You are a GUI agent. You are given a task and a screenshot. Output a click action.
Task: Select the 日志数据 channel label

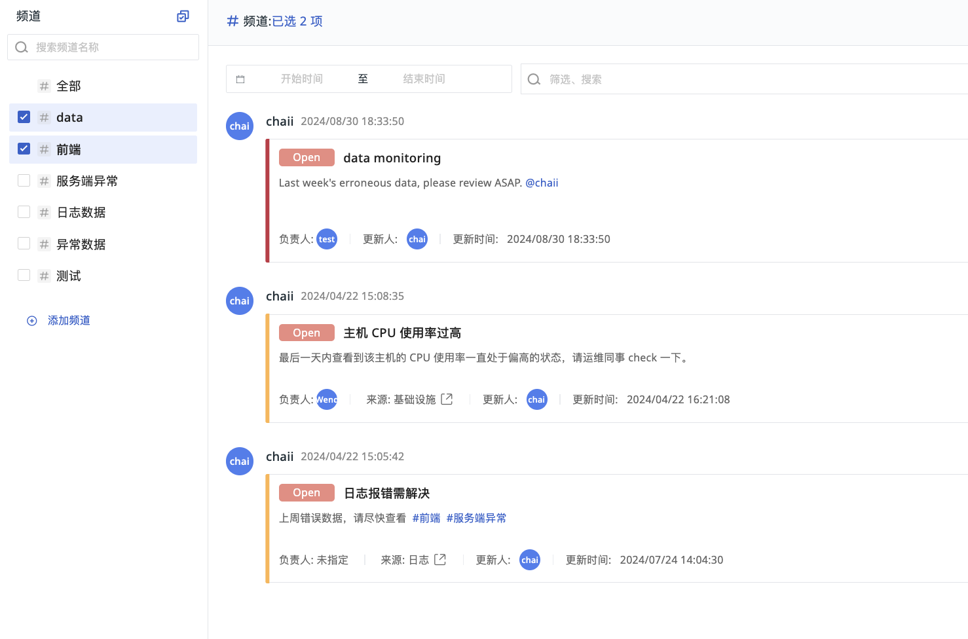pyautogui.click(x=81, y=212)
